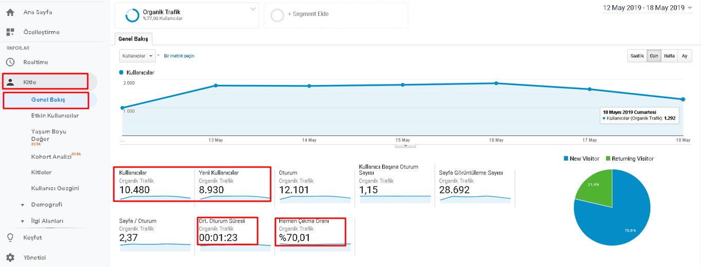701x267 pixels.
Task: Click the + Segment Ekle button
Action: pos(308,14)
